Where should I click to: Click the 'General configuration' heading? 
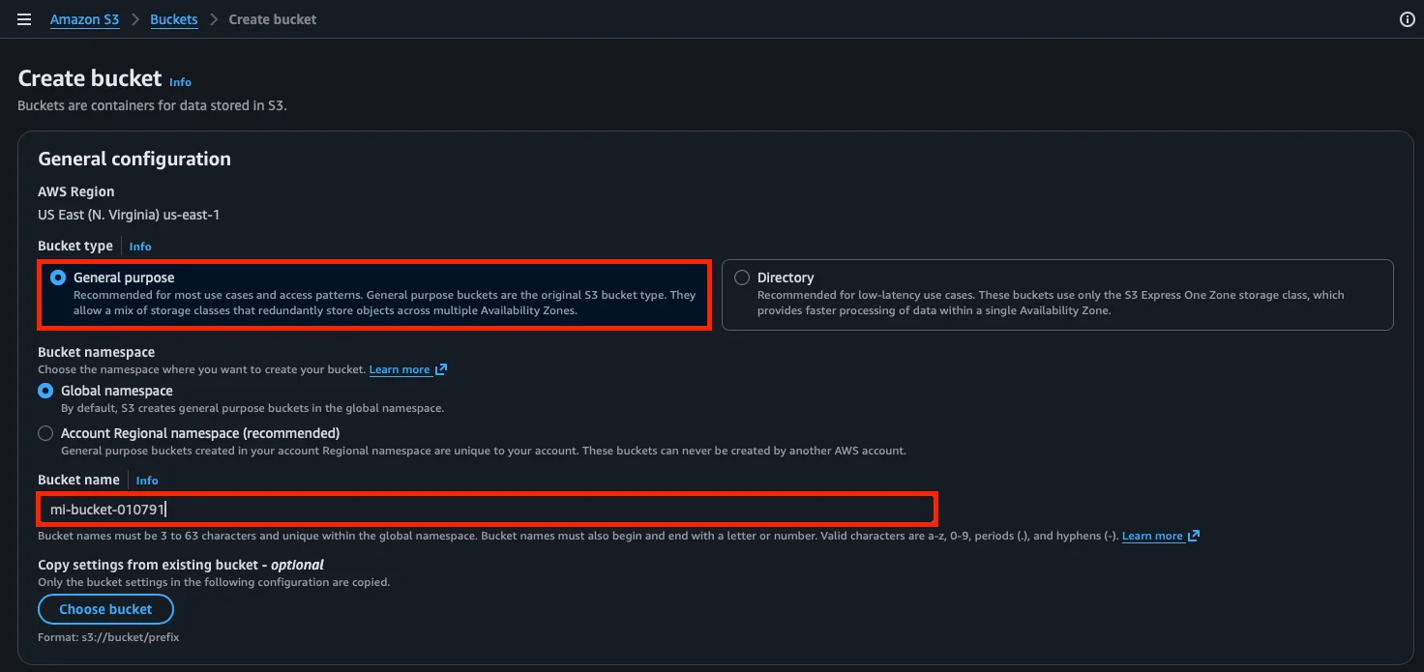(134, 159)
